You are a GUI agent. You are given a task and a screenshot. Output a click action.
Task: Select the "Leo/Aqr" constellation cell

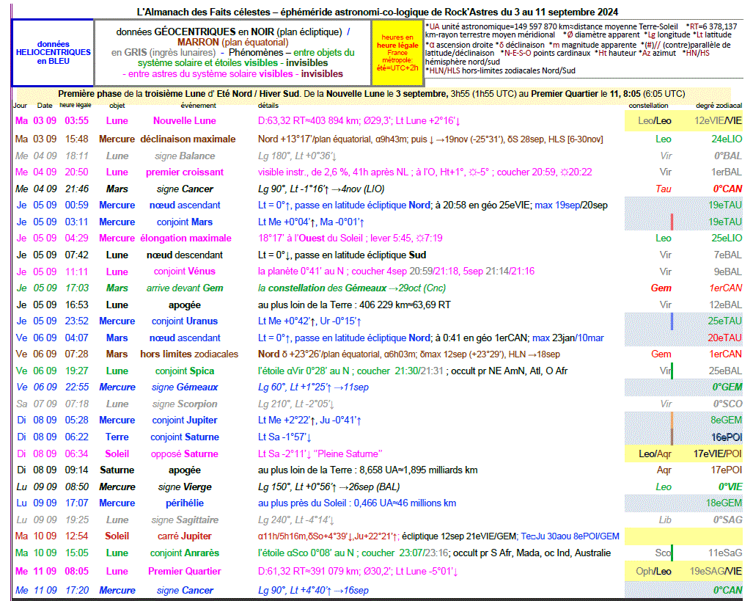point(655,454)
